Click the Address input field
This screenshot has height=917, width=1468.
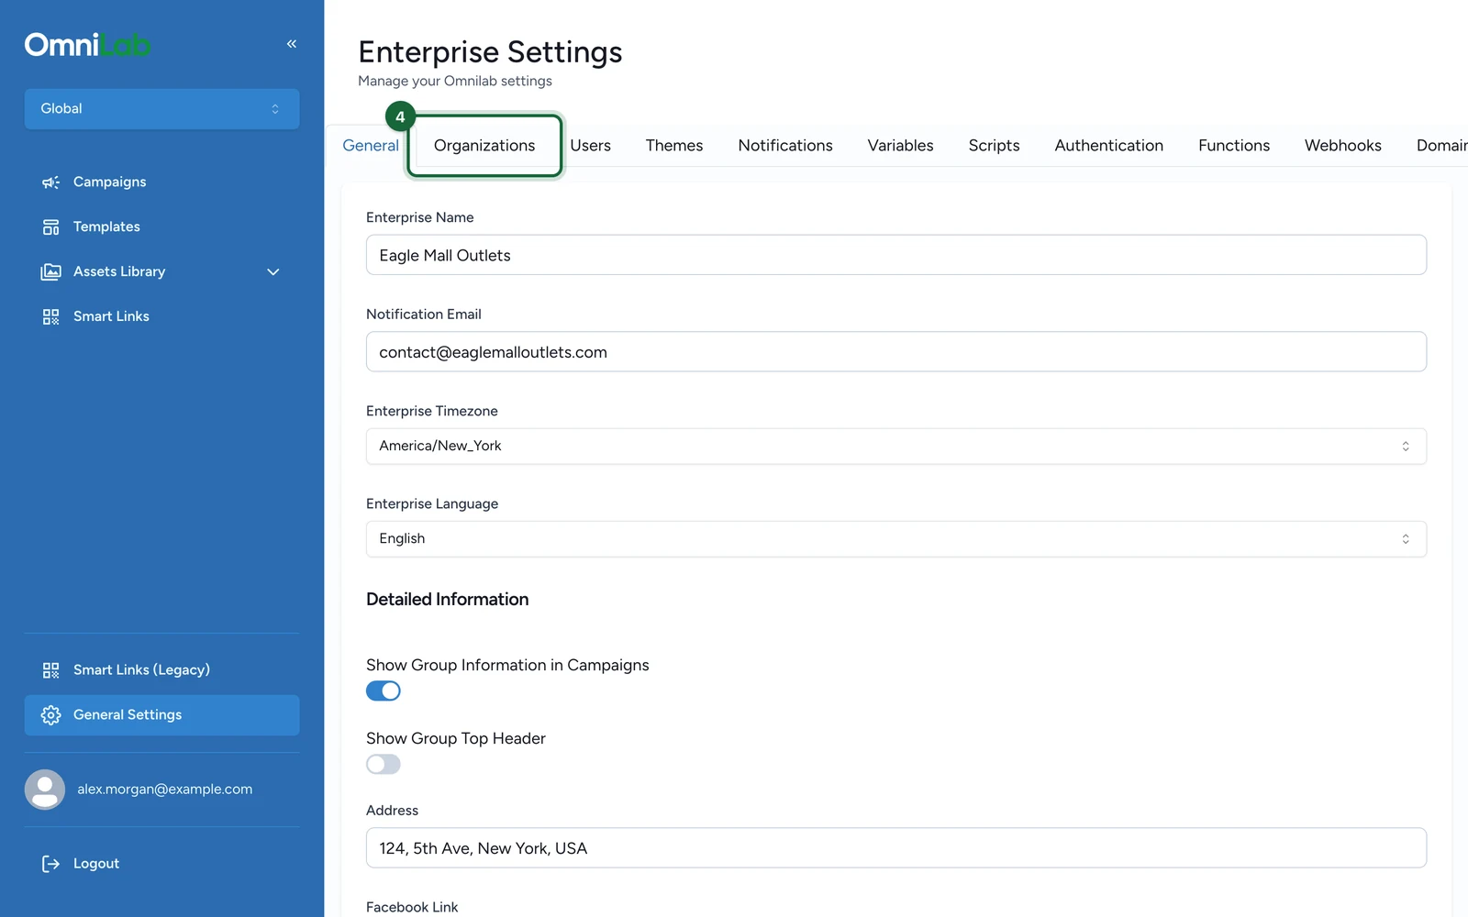[x=896, y=848]
